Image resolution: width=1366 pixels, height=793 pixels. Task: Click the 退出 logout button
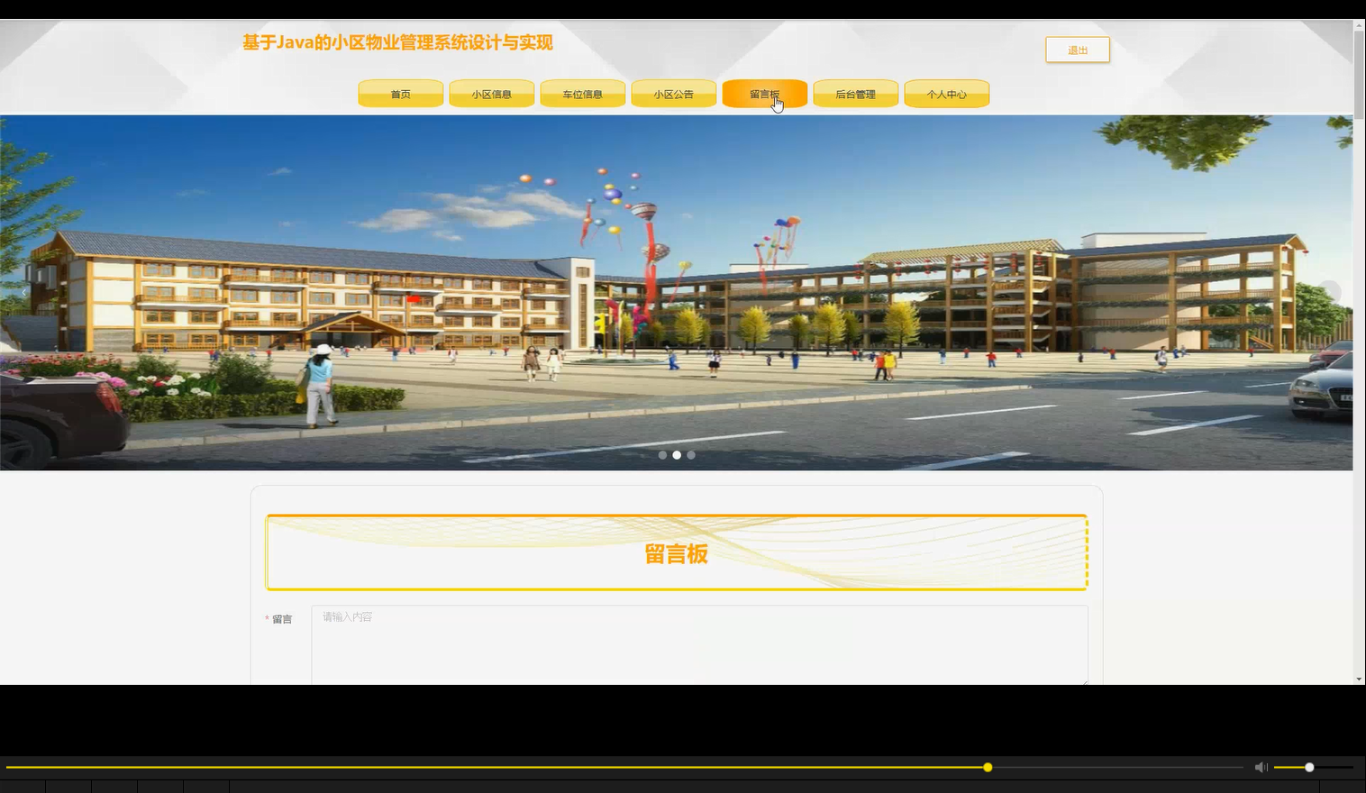pyautogui.click(x=1077, y=50)
